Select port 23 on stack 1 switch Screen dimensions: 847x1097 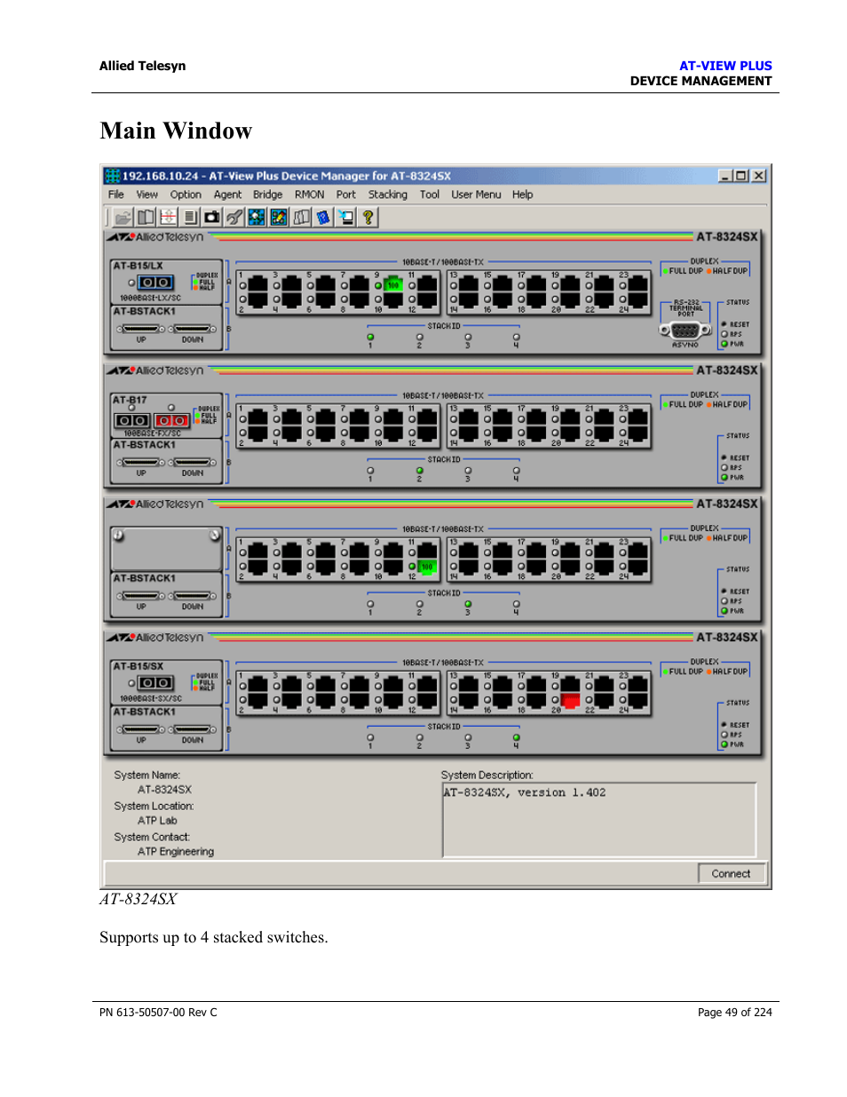tap(637, 286)
